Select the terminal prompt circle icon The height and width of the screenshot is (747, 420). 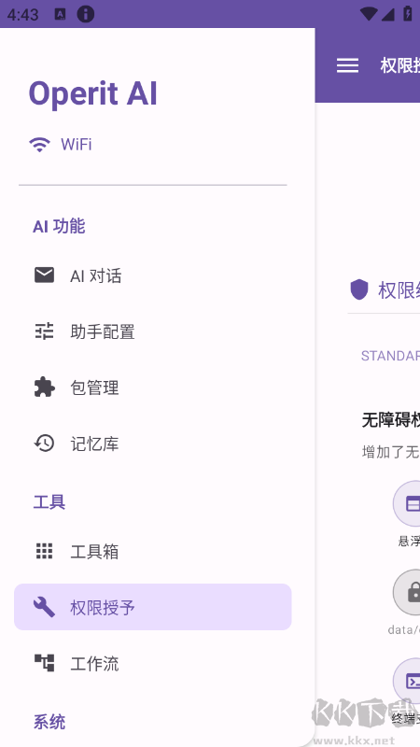pyautogui.click(x=406, y=681)
